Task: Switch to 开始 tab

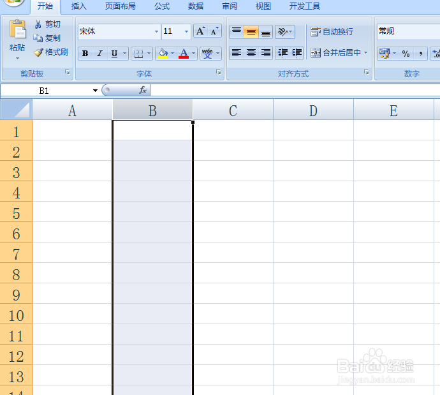Action: click(x=45, y=6)
